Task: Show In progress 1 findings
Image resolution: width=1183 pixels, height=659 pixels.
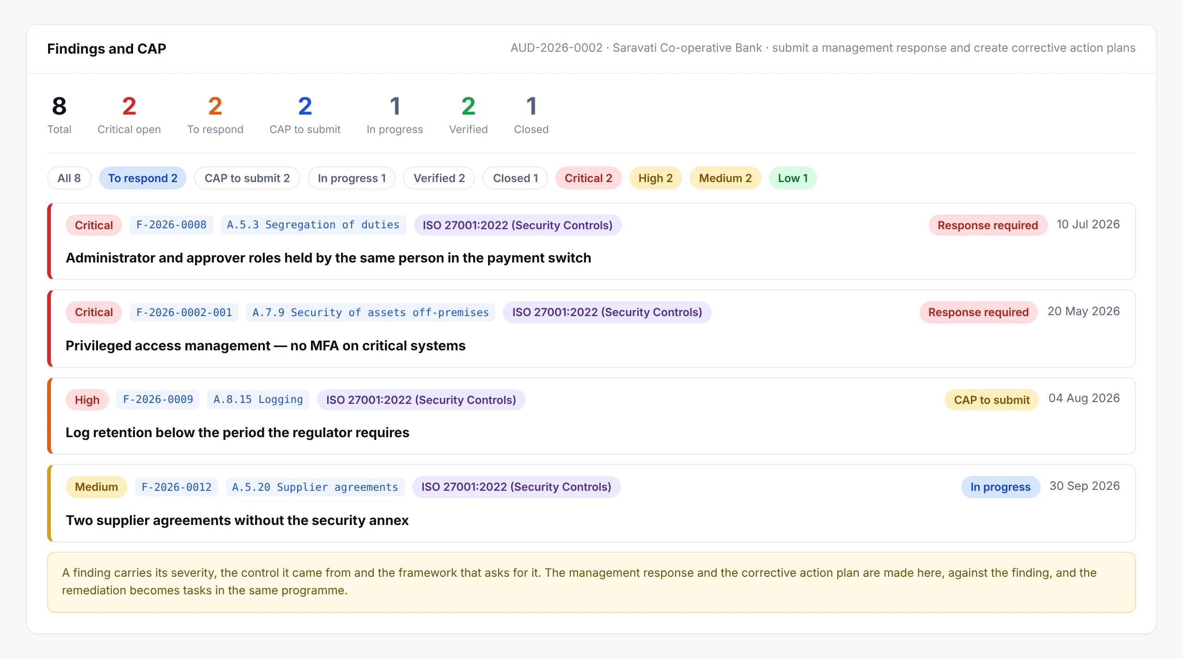Action: click(x=352, y=178)
